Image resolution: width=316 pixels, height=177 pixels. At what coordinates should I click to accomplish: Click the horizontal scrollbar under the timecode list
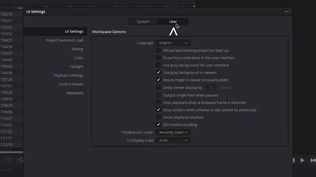click(11, 152)
